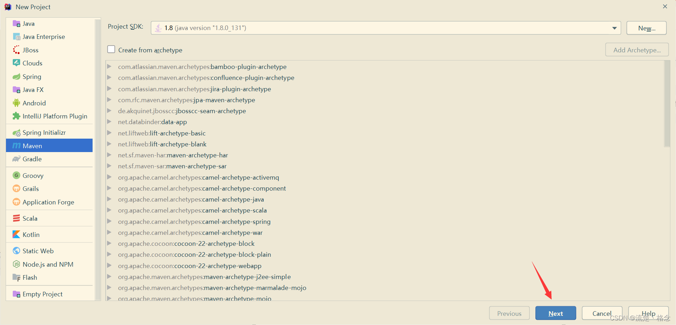
Task: Expand jpa-maven-archetype node
Action: point(110,100)
